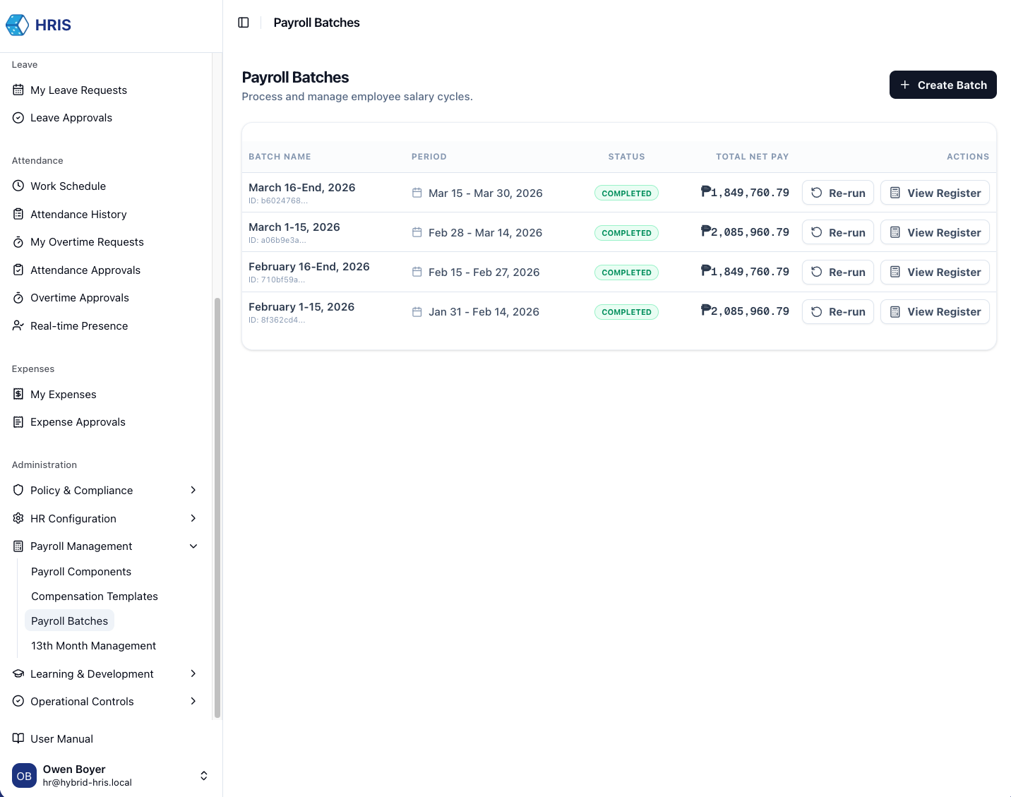View Register for March 16-End, 2026 batch
Viewport: 1011px width, 797px height.
935,193
